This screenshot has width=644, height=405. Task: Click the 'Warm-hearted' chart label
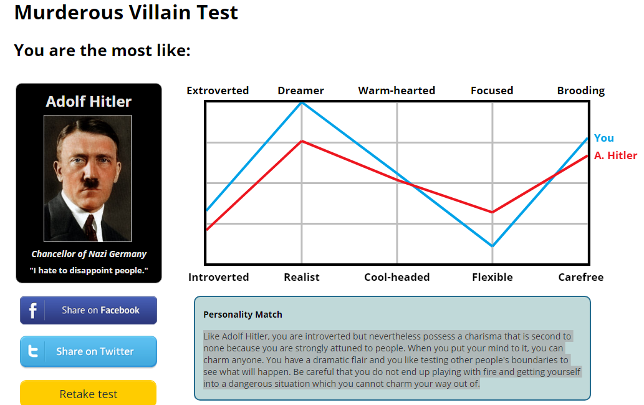pyautogui.click(x=396, y=90)
